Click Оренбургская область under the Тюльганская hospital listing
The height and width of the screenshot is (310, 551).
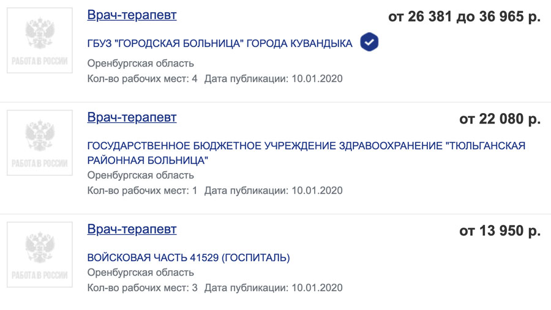coord(141,175)
